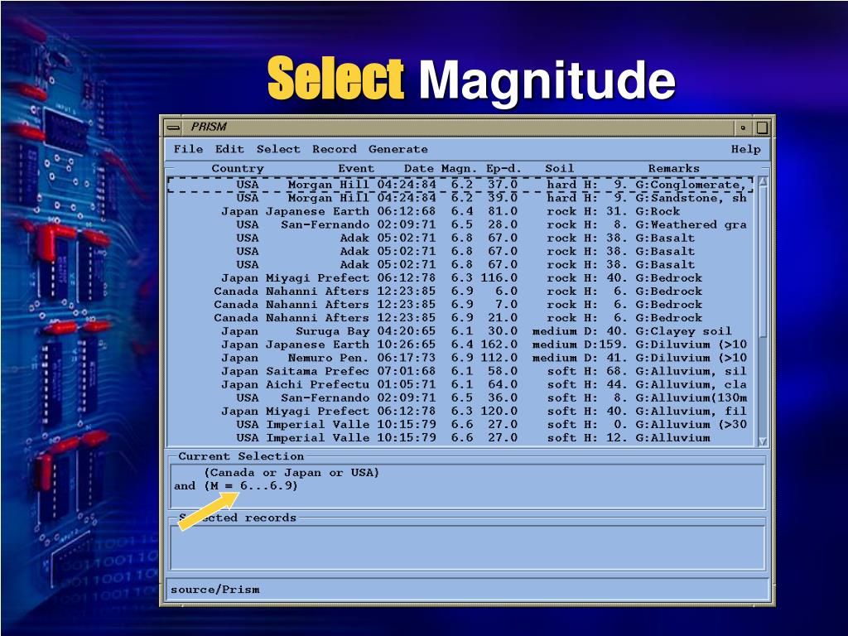This screenshot has height=636, width=848.
Task: Select the Nahanni Afters record with Ep-d. 21.0
Action: click(x=460, y=318)
